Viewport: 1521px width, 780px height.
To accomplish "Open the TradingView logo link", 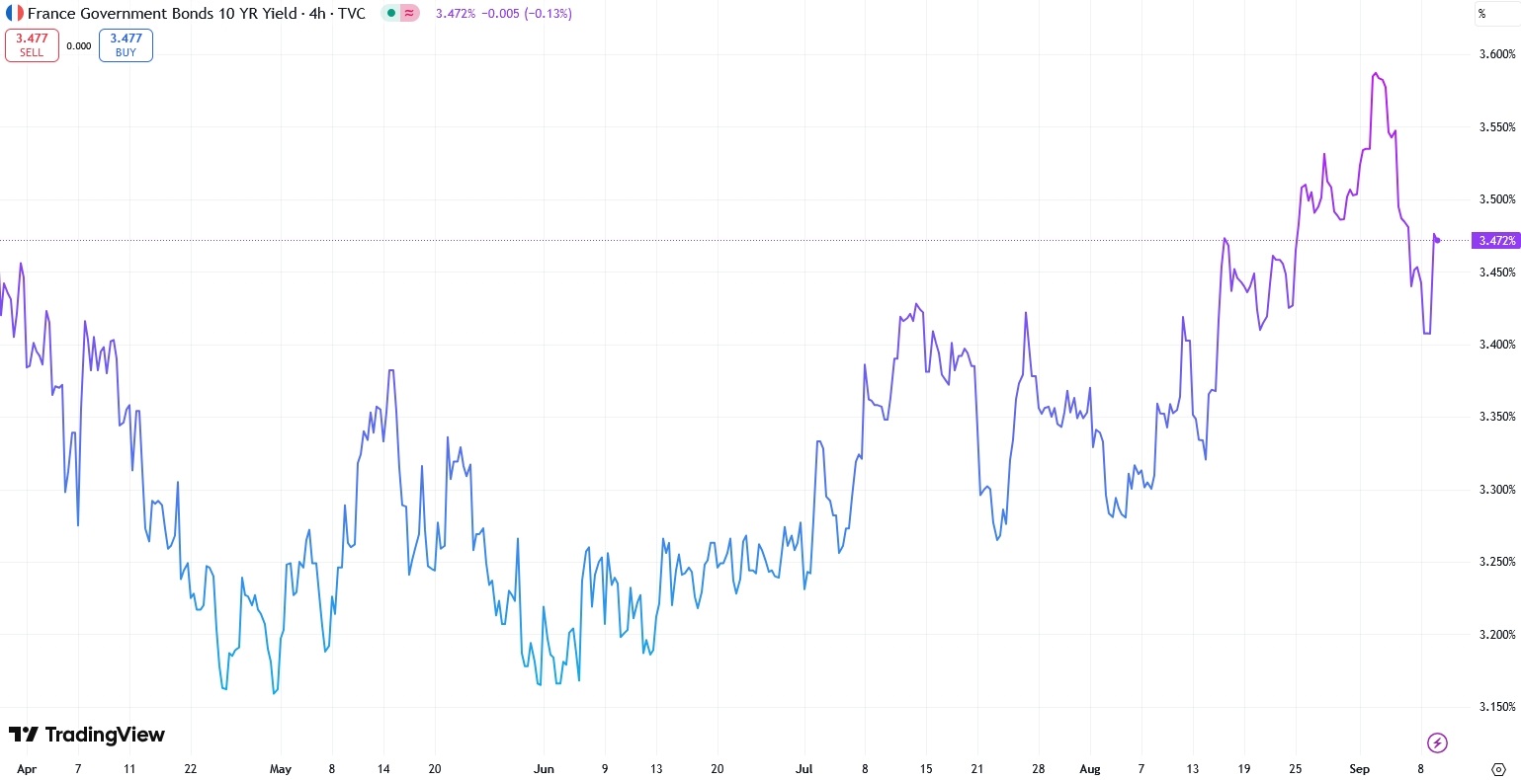I will click(87, 735).
